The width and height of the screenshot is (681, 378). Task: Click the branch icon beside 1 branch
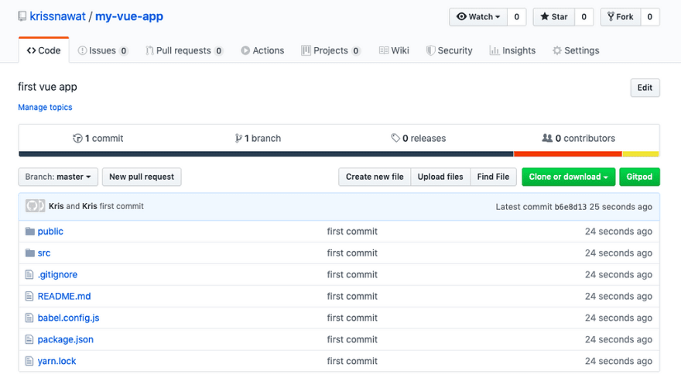[238, 138]
